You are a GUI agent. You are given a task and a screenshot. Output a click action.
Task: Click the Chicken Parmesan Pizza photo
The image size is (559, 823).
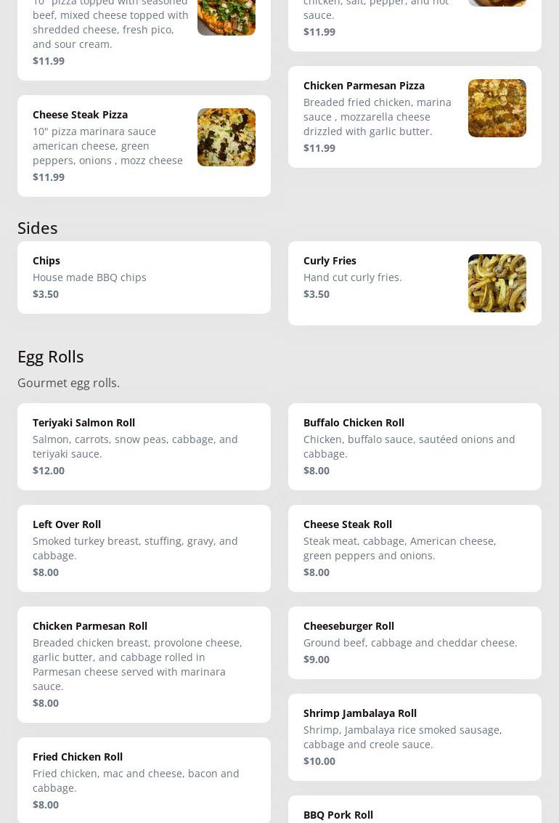(x=497, y=108)
